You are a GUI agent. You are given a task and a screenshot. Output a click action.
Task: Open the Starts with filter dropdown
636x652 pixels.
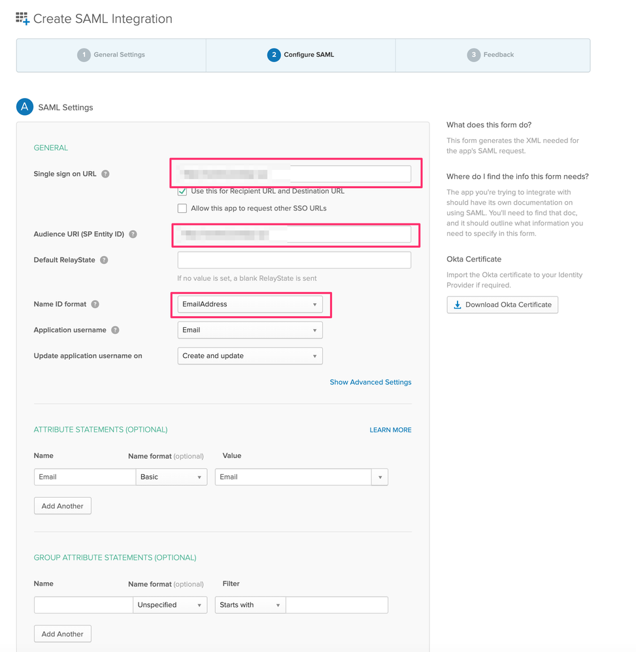(x=250, y=605)
